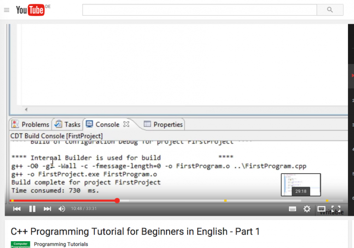
Task: Click the red progress bar scrubber
Action: 117,201
